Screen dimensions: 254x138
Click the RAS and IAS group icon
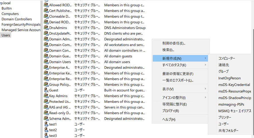tap(46, 107)
